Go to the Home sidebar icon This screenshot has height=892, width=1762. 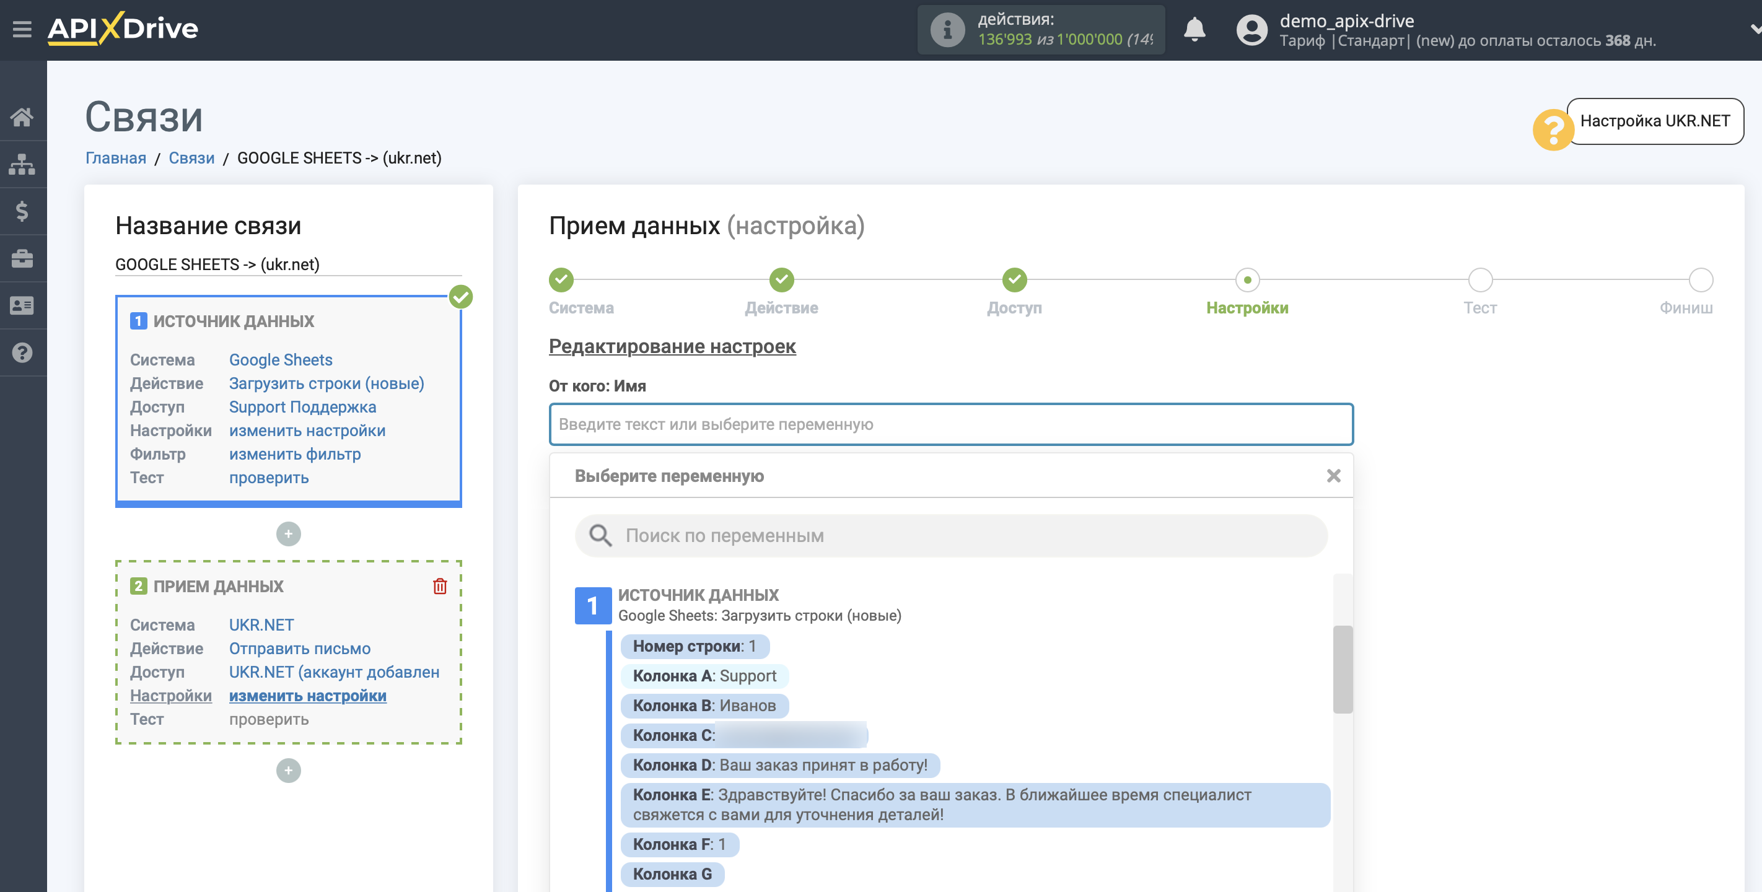point(22,117)
